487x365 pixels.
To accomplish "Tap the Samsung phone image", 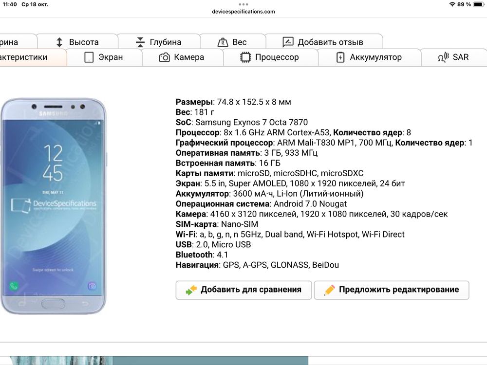I will pos(53,206).
